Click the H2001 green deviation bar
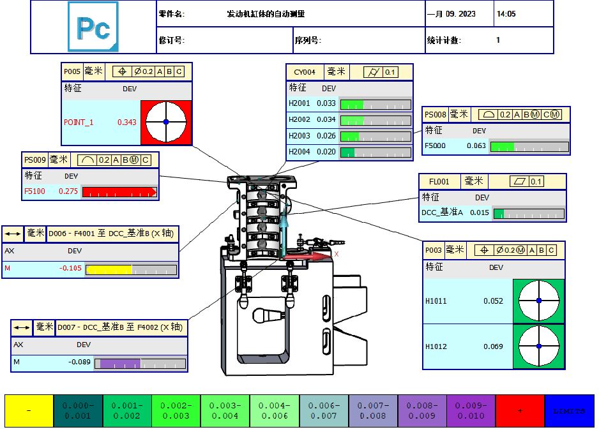This screenshot has height=432, width=599. click(352, 104)
